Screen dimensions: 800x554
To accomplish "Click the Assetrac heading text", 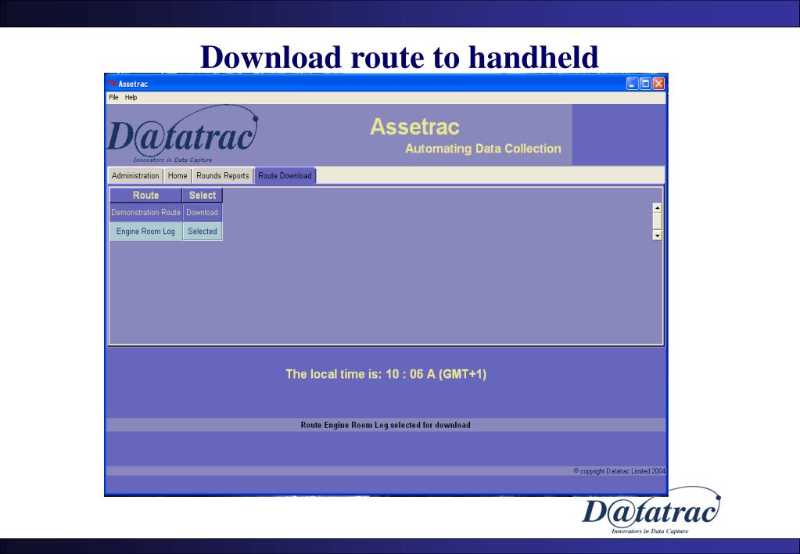I will (x=414, y=127).
